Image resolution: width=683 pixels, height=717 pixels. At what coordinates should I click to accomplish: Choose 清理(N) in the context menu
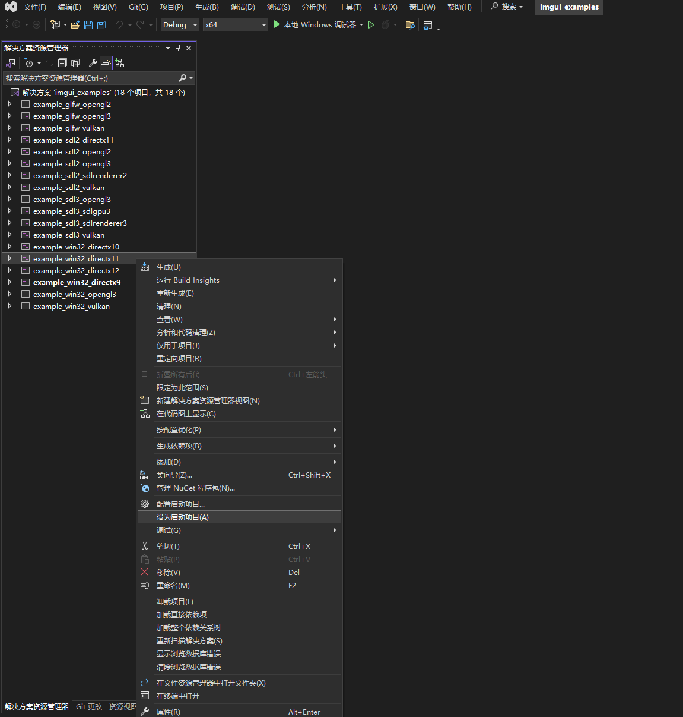(240, 307)
